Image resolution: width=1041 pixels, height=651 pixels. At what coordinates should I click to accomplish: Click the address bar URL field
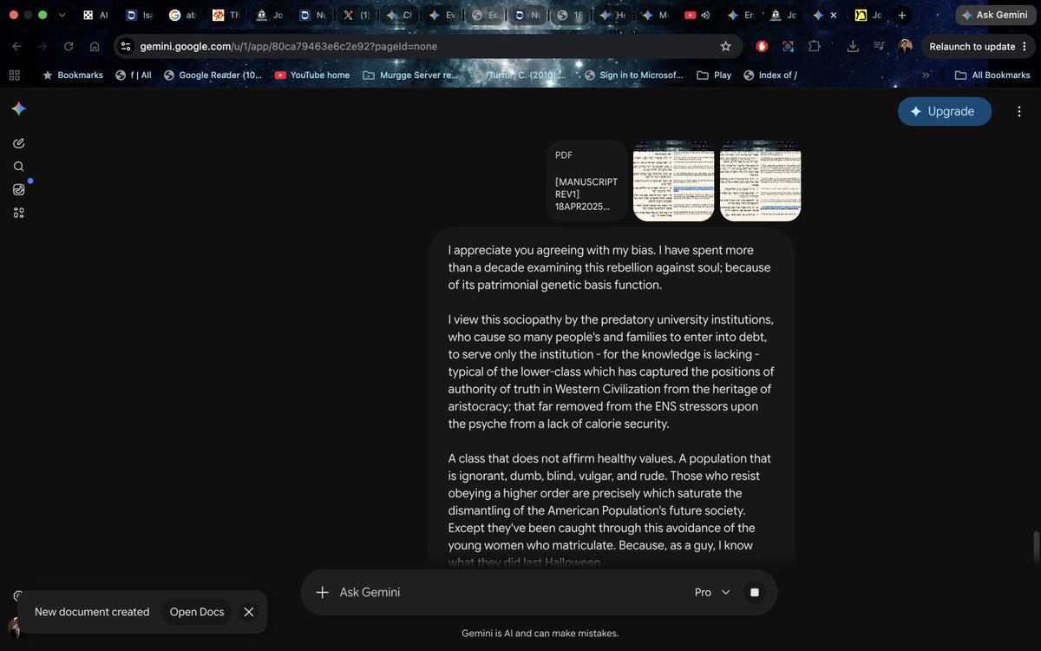click(425, 46)
